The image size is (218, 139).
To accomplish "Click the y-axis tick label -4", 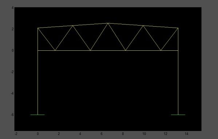I will pyautogui.click(x=12, y=93).
